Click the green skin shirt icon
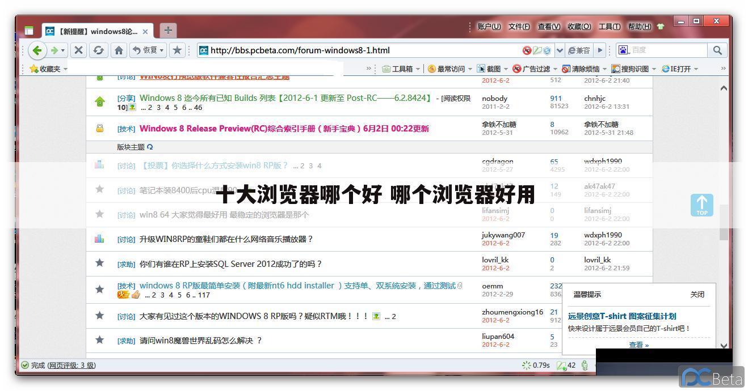 tap(661, 27)
